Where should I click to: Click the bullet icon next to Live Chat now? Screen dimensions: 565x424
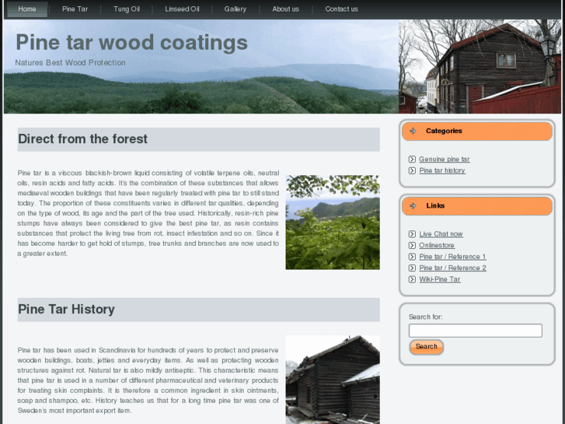[412, 234]
